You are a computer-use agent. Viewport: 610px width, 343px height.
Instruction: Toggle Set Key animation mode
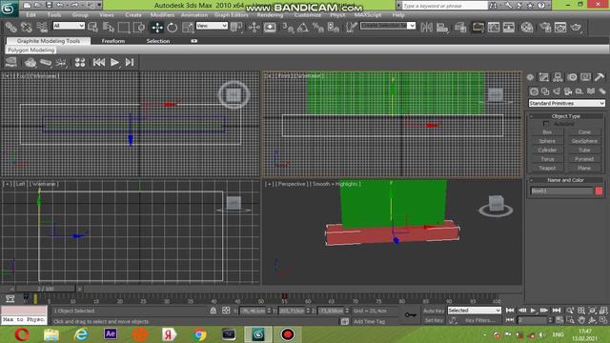(x=434, y=320)
